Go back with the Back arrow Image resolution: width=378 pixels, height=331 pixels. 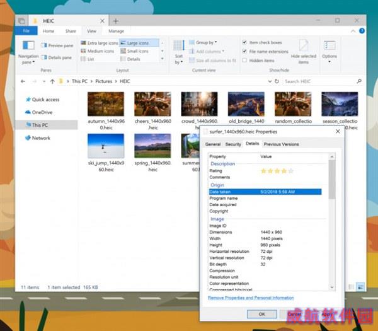click(23, 81)
